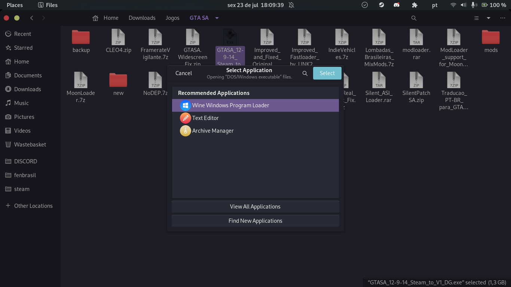Select the Traducao_PT-BR_para_GTA archive icon

click(x=454, y=80)
